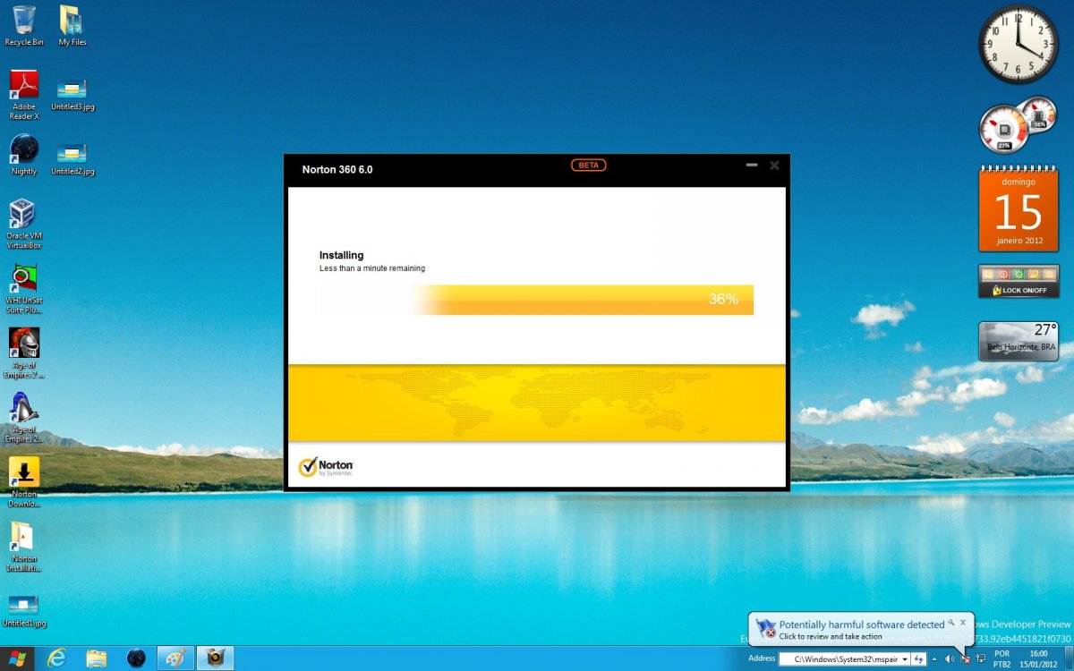
Task: Click the Windows Start button
Action: [16, 658]
